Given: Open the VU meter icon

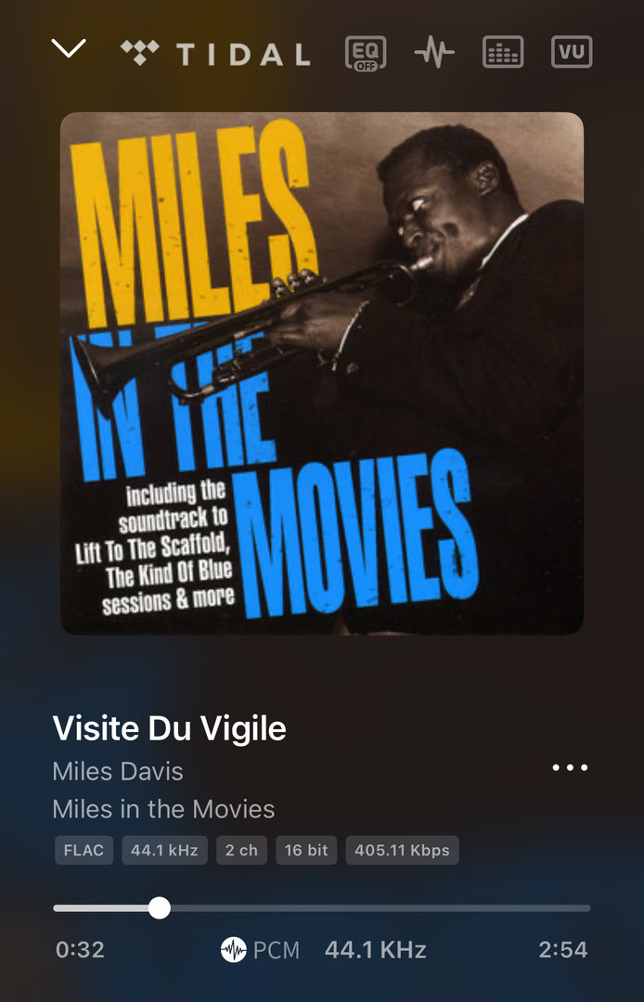Looking at the screenshot, I should click(x=572, y=52).
